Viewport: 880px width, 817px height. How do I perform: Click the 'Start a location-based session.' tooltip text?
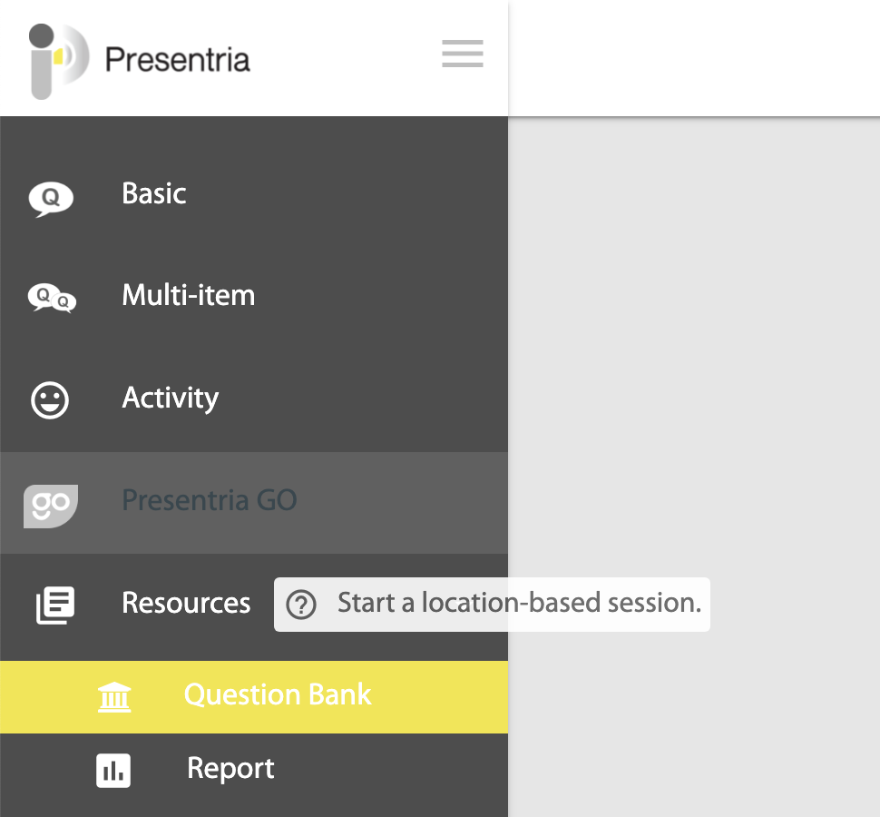click(x=520, y=603)
